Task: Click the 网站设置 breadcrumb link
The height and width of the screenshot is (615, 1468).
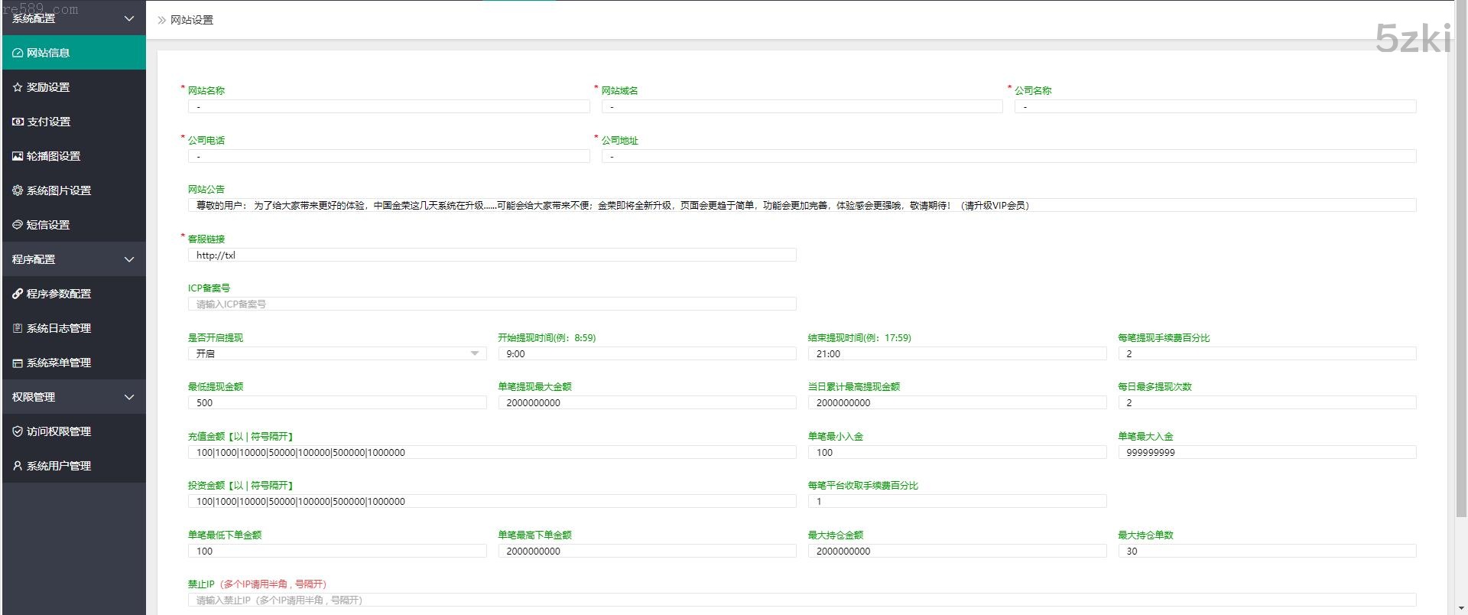Action: pyautogui.click(x=191, y=20)
